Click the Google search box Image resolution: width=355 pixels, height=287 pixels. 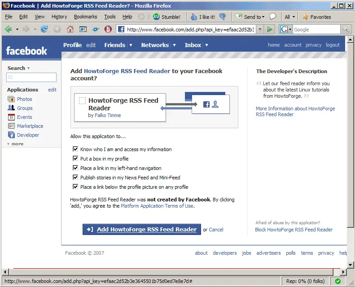coord(316,30)
